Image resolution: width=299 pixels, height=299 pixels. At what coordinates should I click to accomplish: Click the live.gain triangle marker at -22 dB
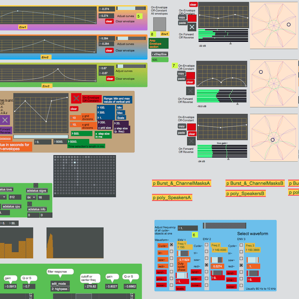[x=230, y=43]
